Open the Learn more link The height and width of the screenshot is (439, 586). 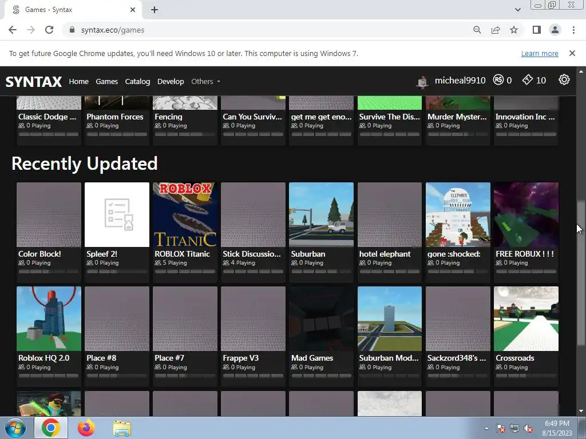point(540,53)
